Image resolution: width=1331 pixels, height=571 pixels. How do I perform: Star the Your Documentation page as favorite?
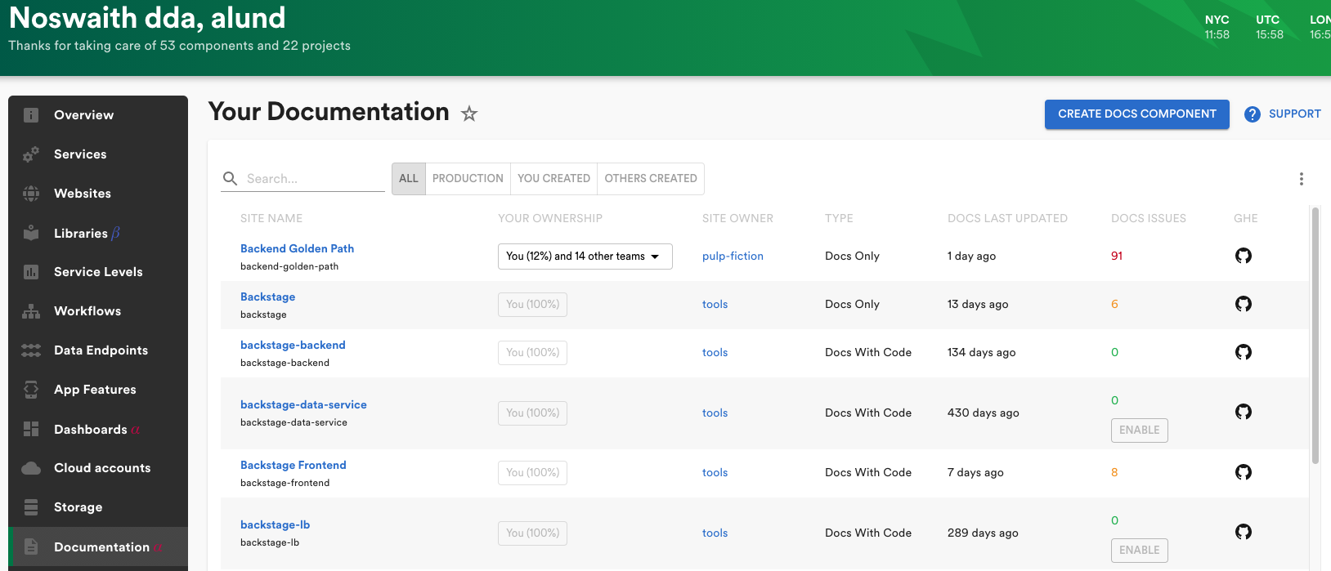[469, 114]
